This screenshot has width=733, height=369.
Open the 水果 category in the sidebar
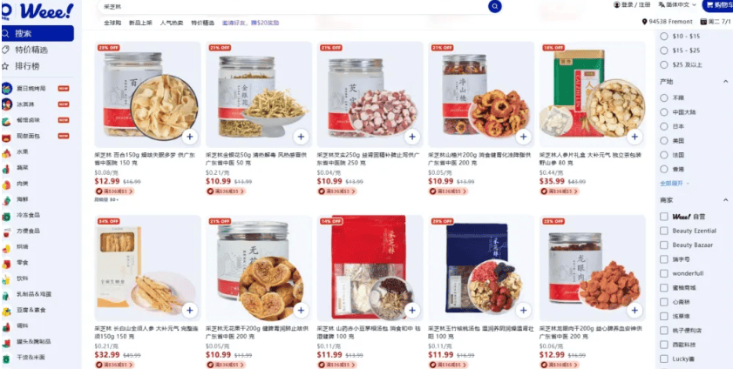[23, 151]
